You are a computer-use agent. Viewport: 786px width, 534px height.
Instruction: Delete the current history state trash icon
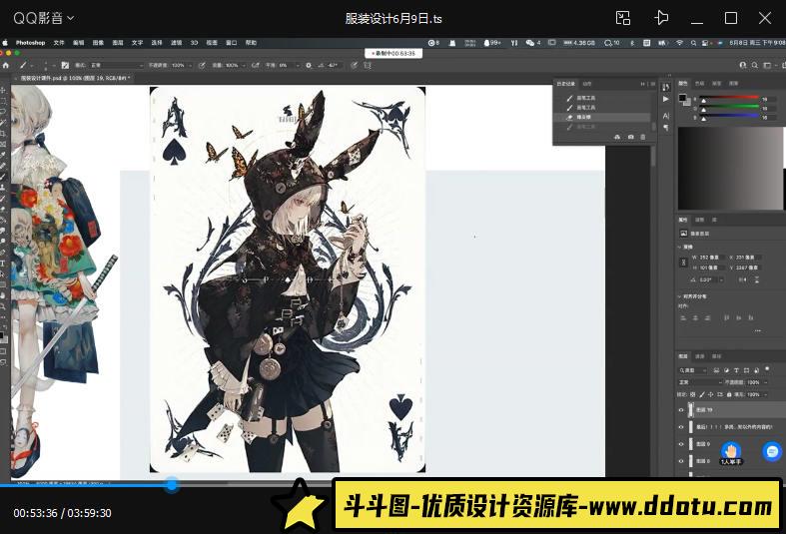pos(643,137)
